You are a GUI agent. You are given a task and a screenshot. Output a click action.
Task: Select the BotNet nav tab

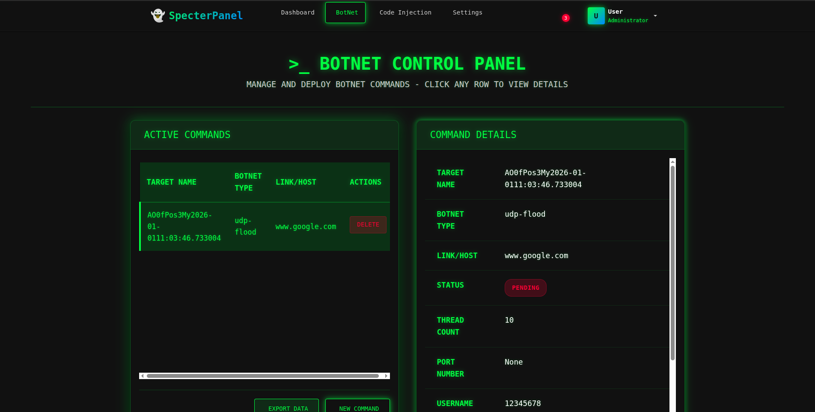pyautogui.click(x=345, y=12)
